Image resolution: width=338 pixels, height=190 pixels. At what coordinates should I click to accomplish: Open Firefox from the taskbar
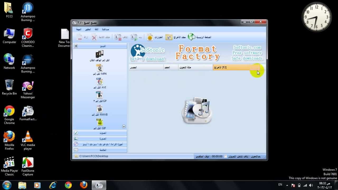pos(84,185)
